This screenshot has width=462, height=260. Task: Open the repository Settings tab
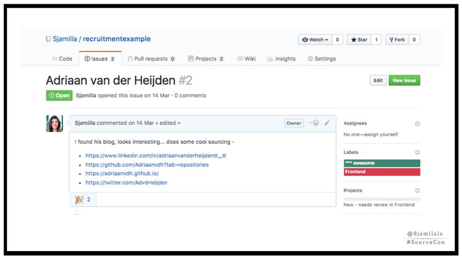(322, 59)
